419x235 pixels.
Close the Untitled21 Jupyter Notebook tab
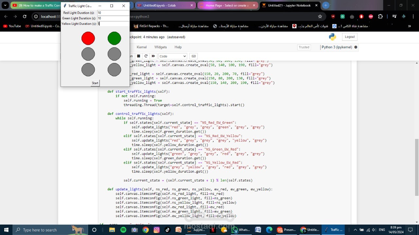[316, 5]
